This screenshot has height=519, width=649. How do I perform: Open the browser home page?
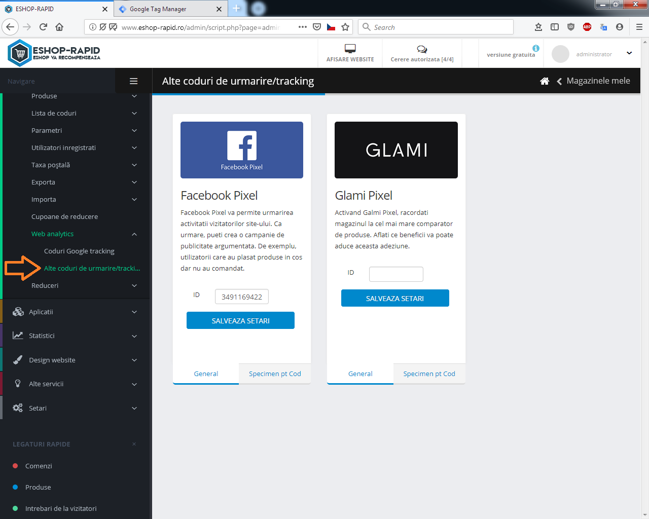pyautogui.click(x=59, y=27)
